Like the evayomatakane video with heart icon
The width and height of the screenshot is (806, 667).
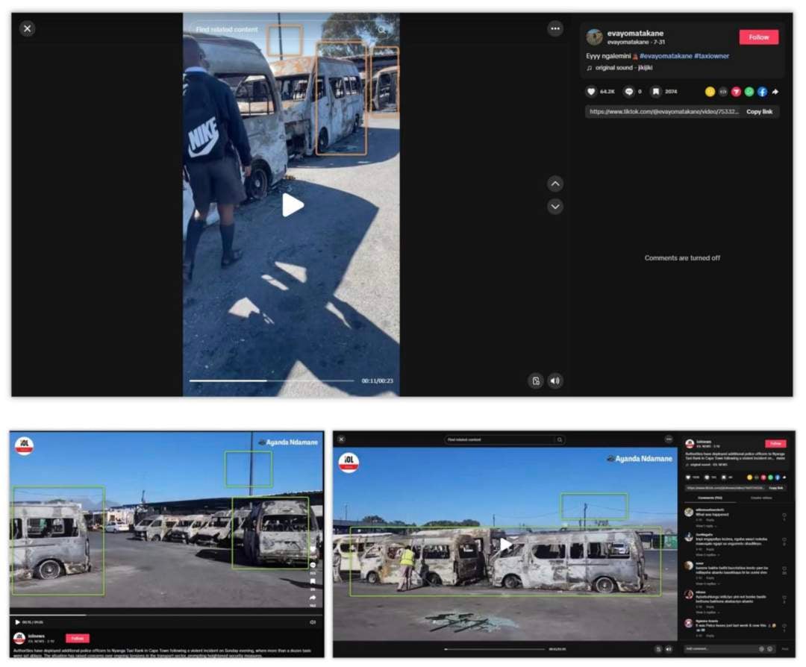pos(591,92)
